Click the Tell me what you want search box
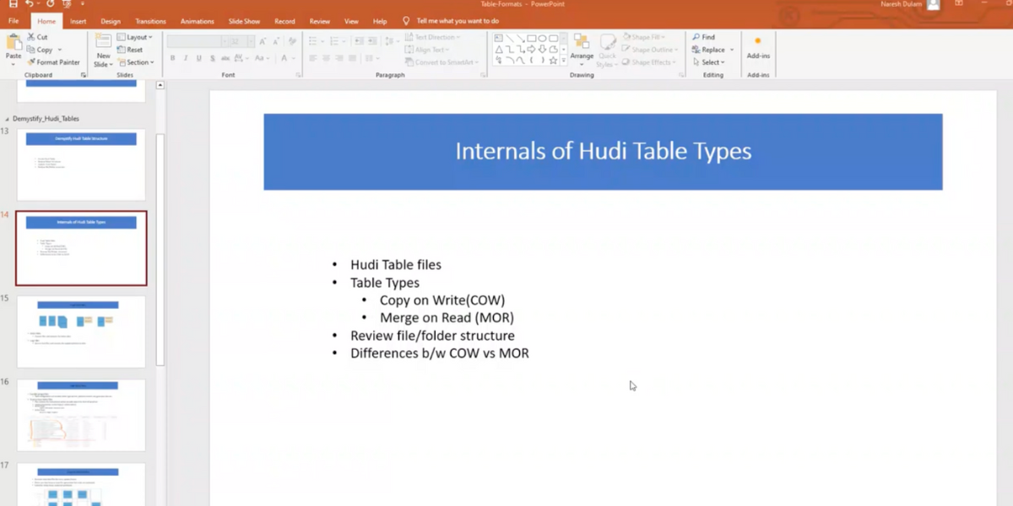The image size is (1013, 506). point(457,21)
